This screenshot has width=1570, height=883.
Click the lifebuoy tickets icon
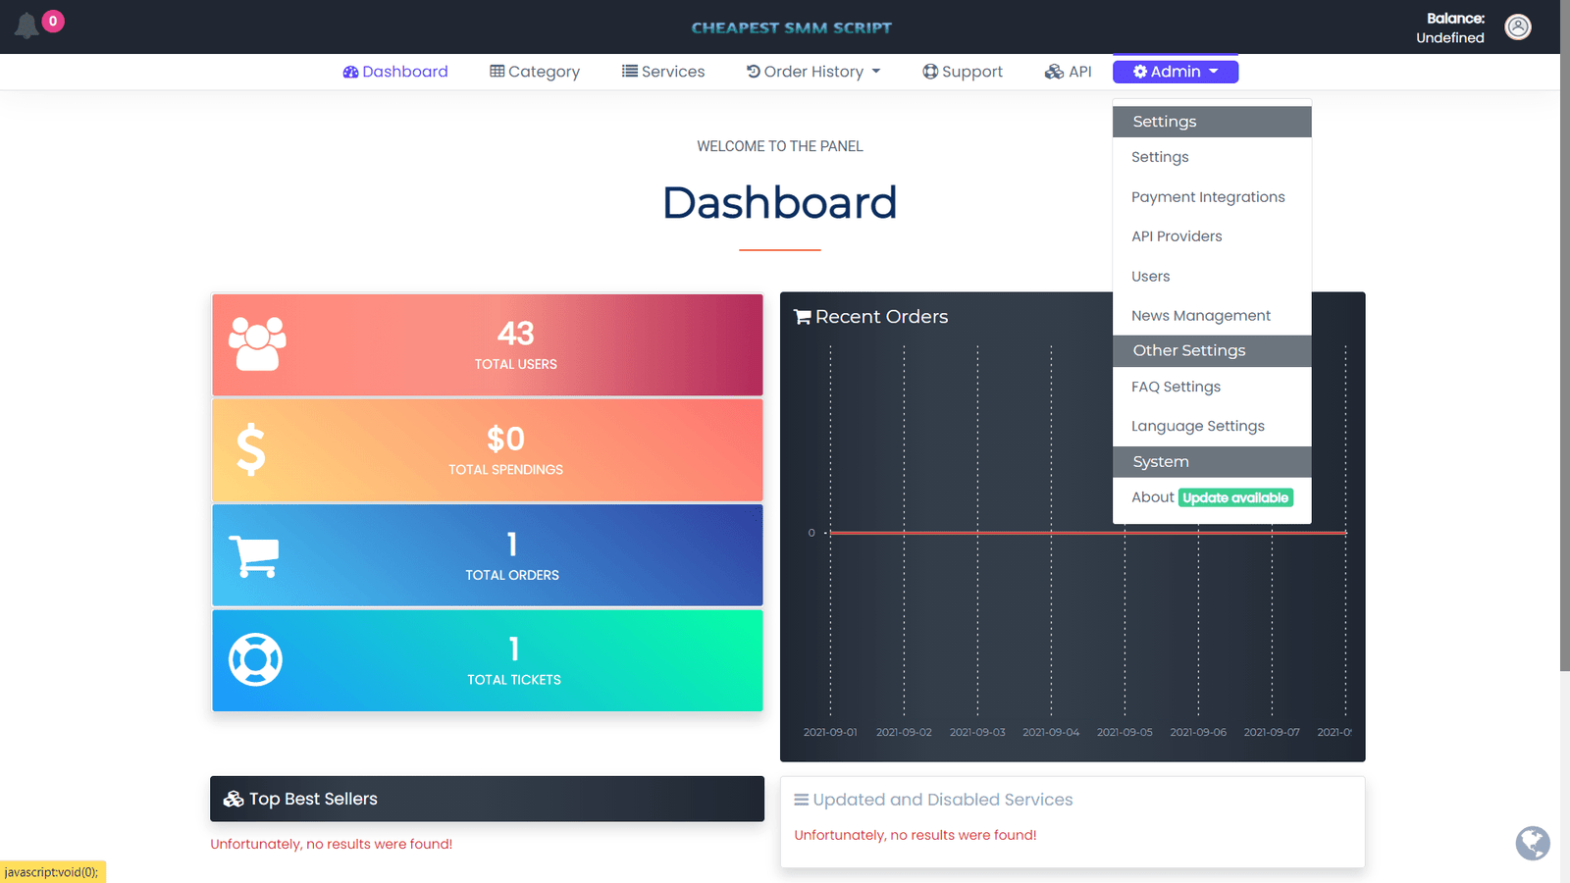click(x=255, y=660)
